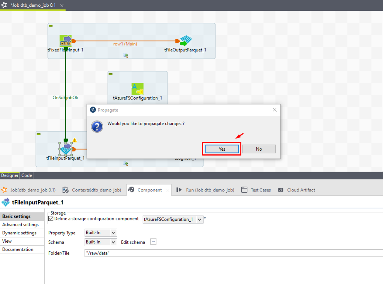
Task: Select the tFixedFlowInput_1 component icon
Action: [x=65, y=41]
